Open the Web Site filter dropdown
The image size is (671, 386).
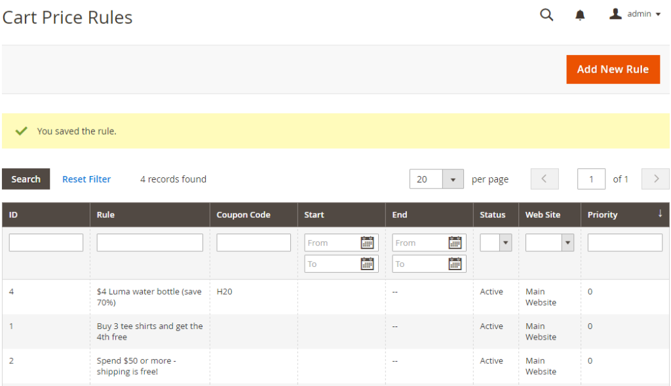pos(550,242)
